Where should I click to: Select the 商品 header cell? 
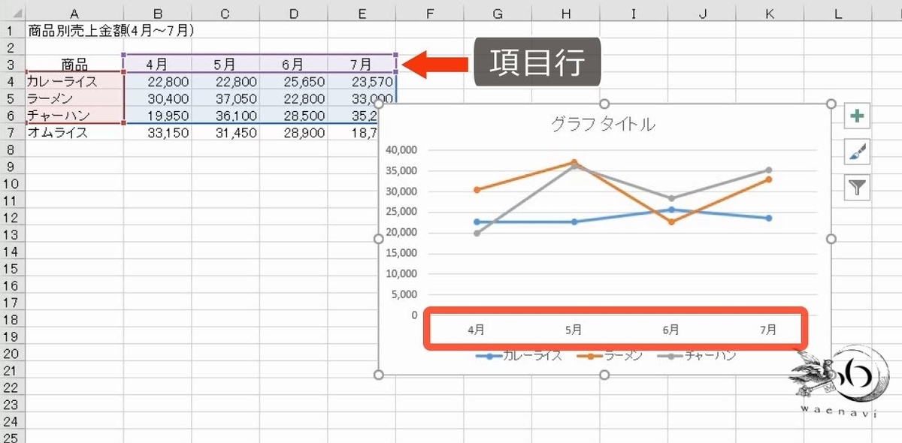coord(74,65)
